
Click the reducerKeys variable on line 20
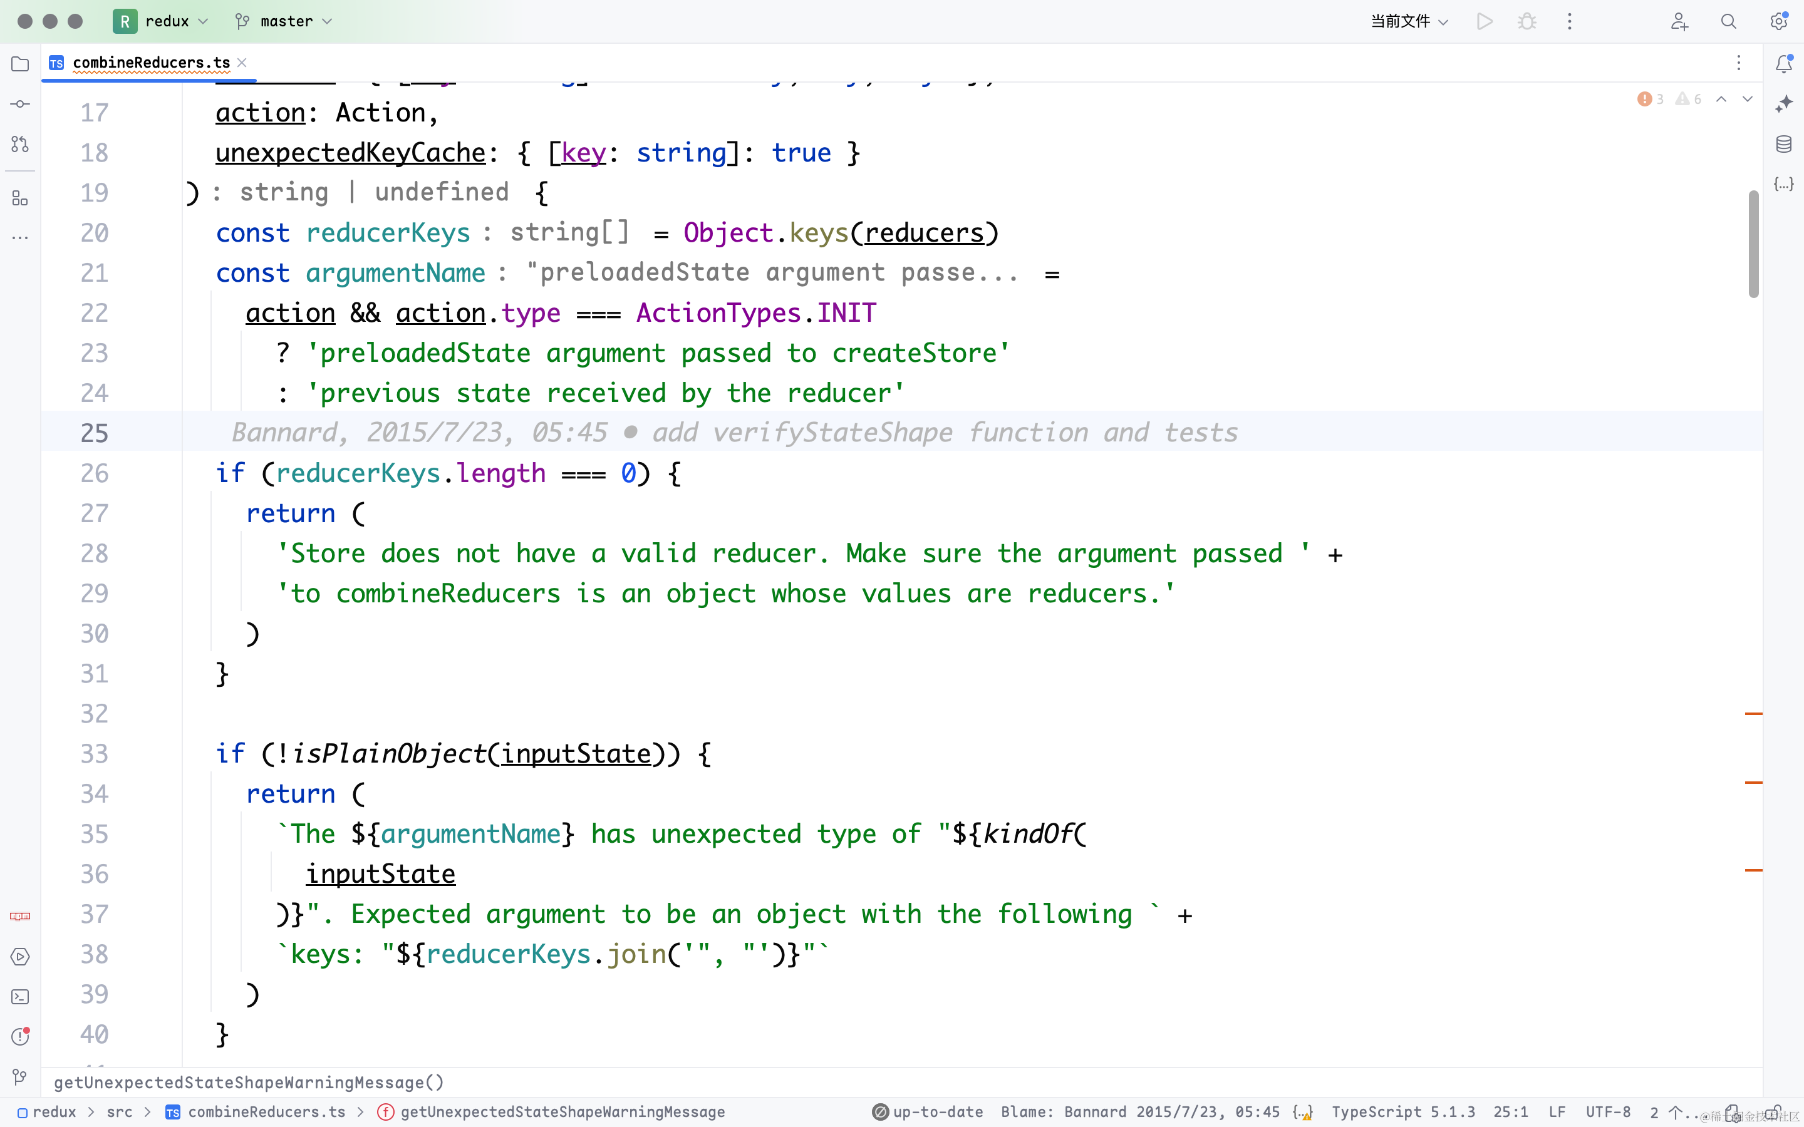pos(388,234)
